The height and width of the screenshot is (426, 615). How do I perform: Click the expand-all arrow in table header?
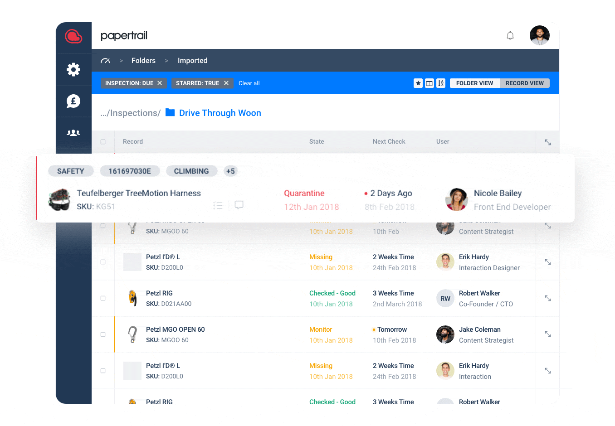coord(548,142)
